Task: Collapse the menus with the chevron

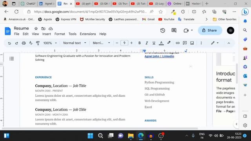Action: click(x=229, y=43)
